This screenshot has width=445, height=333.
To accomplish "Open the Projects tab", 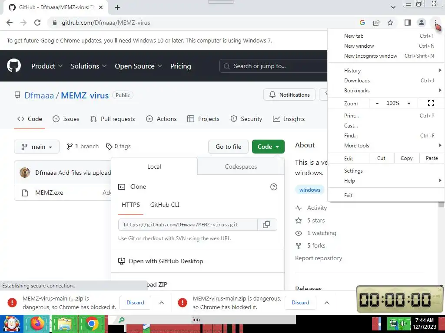I will point(203,119).
